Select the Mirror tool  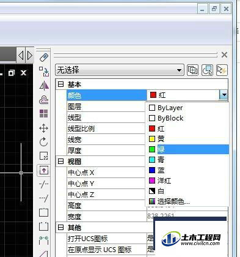click(x=44, y=86)
